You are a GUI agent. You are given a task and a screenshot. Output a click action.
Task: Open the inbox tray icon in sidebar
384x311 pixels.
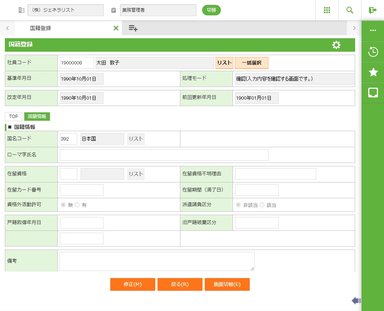click(373, 93)
